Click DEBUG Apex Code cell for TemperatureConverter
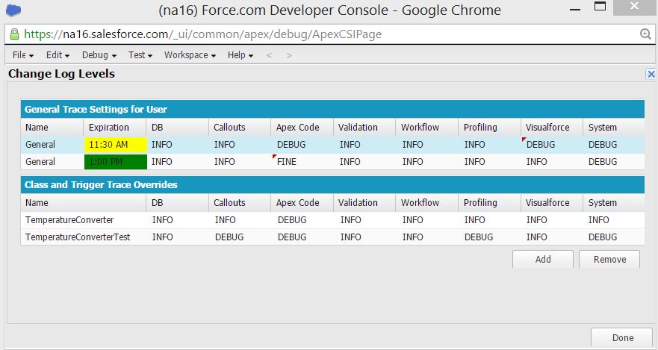 coord(302,220)
